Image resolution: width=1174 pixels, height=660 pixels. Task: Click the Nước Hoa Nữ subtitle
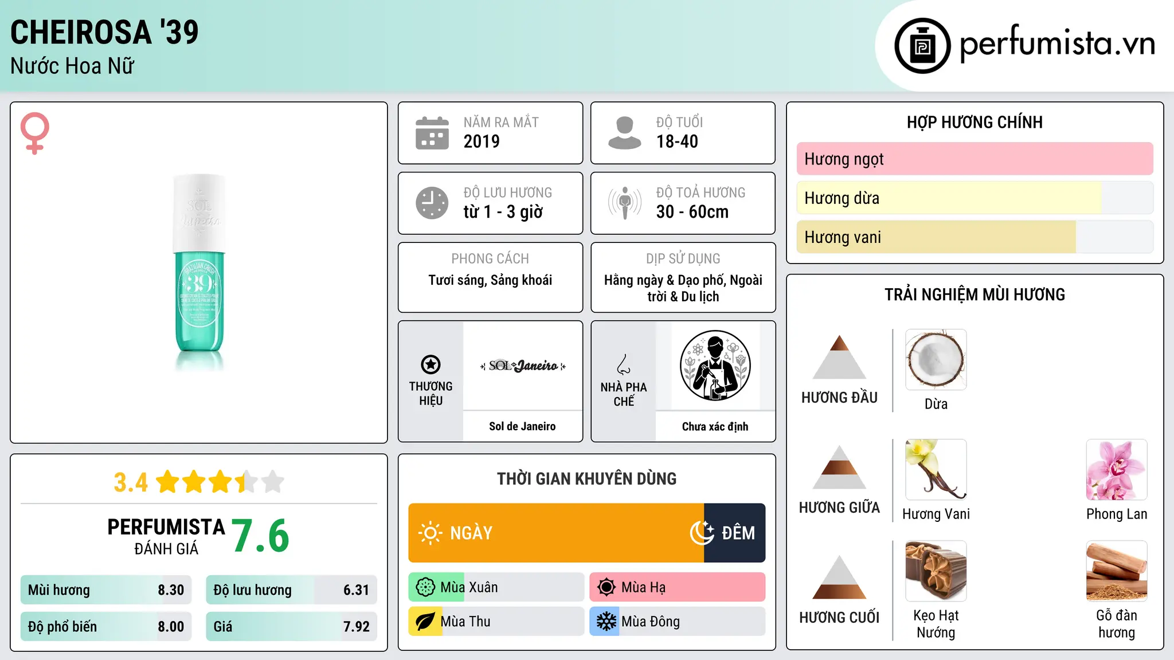point(72,66)
